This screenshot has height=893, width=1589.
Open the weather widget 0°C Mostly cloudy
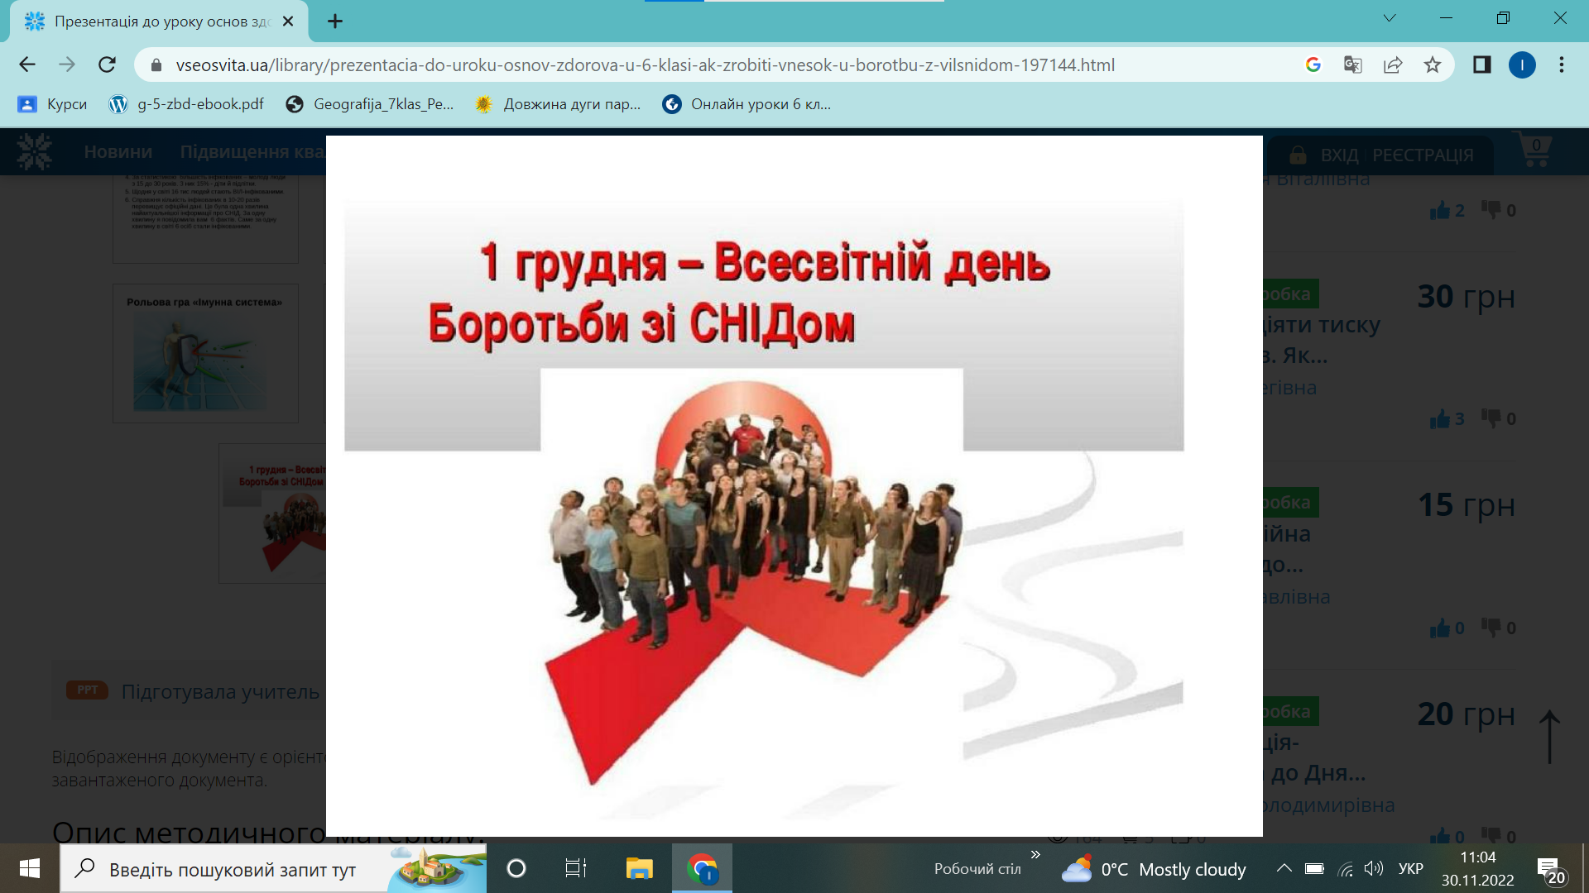[x=1153, y=869]
